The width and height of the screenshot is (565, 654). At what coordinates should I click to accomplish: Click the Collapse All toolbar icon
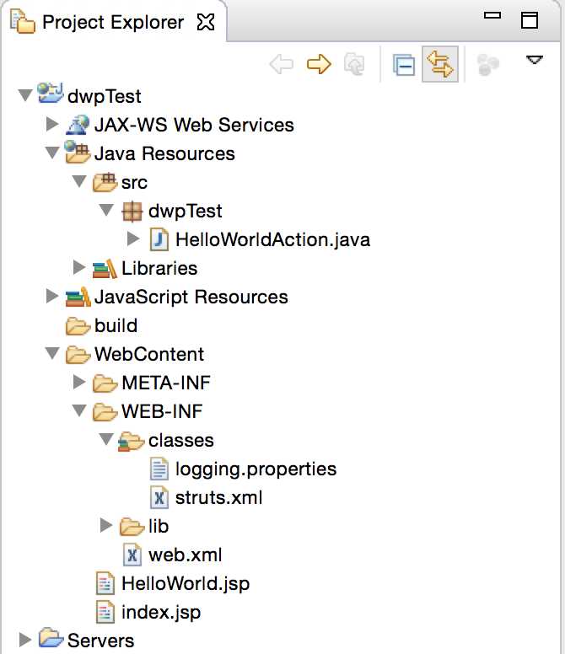click(405, 65)
